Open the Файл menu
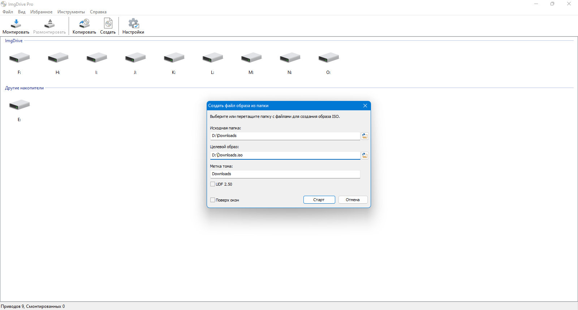578x310 pixels. (x=8, y=12)
